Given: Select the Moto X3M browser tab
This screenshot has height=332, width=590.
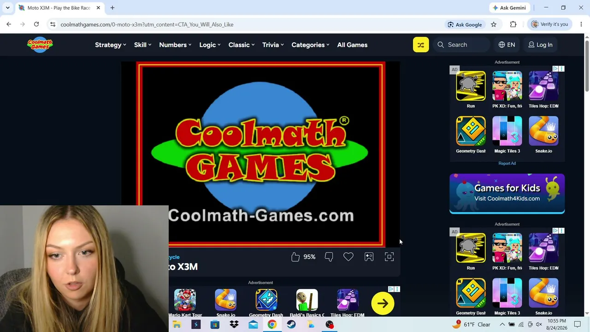Looking at the screenshot, I should 59,8.
